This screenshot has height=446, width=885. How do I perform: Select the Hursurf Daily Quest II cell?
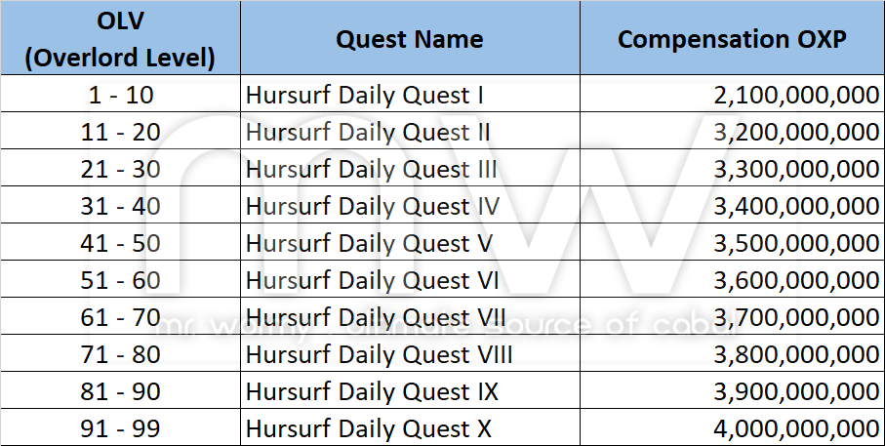point(368,133)
